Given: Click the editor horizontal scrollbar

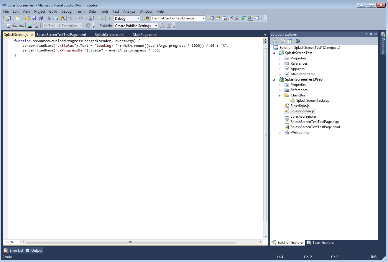Looking at the screenshot, I should pos(130,242).
